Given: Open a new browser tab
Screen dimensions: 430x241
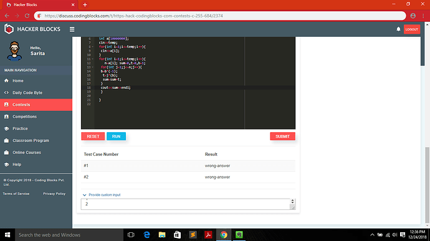Looking at the screenshot, I should pyautogui.click(x=85, y=4).
